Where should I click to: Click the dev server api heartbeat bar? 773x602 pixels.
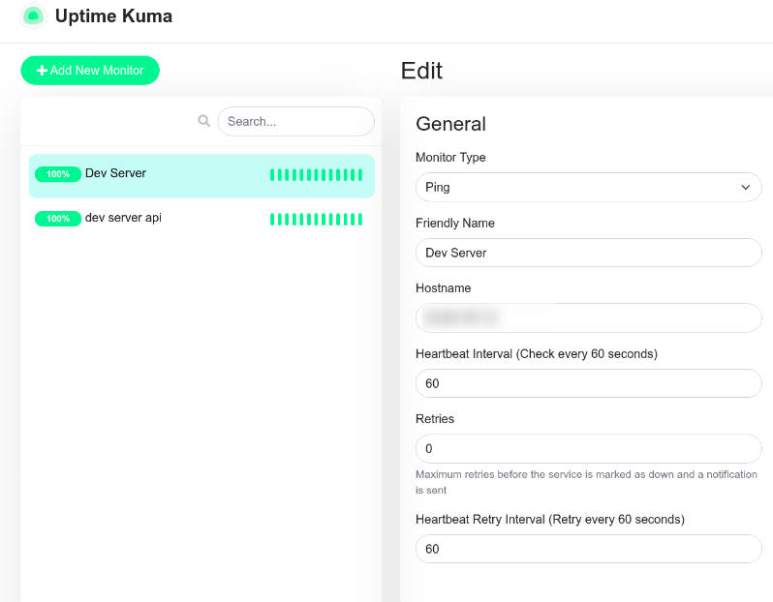pos(316,220)
